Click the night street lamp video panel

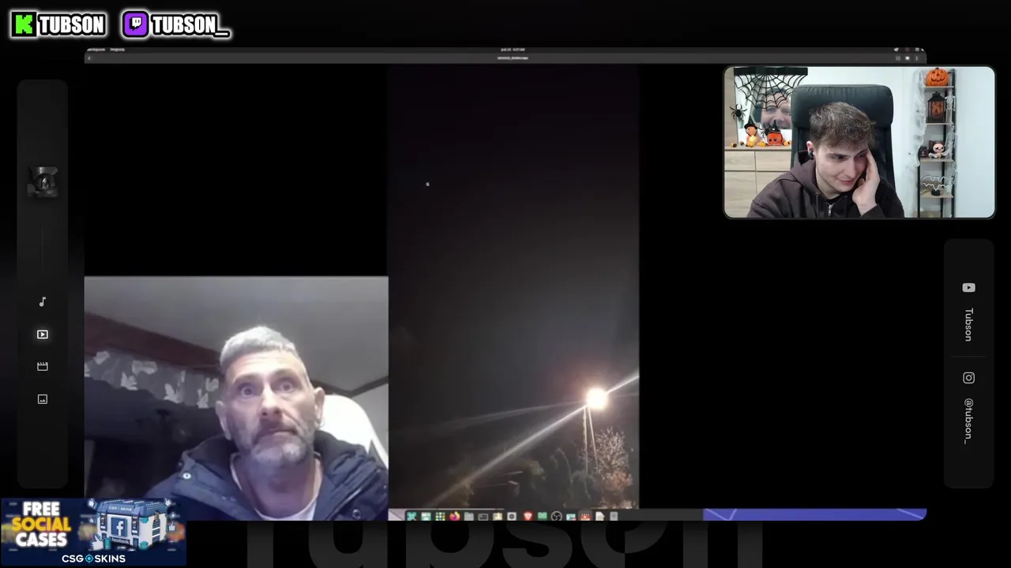click(x=513, y=287)
